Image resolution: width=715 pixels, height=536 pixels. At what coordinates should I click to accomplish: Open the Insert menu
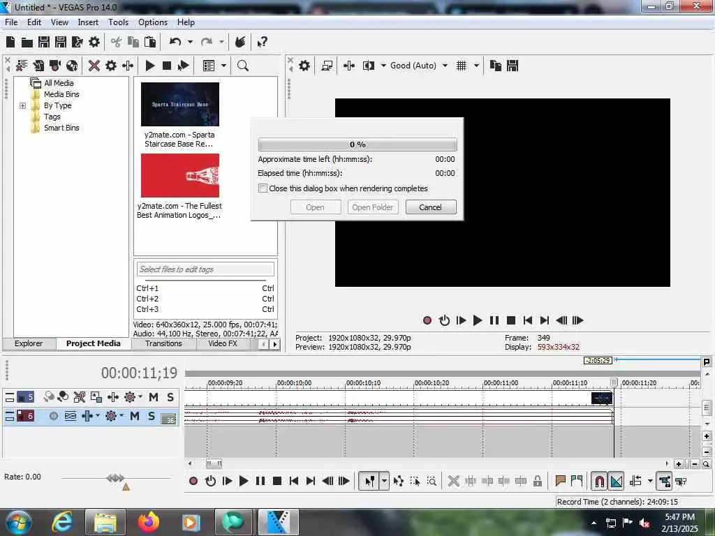(x=88, y=22)
